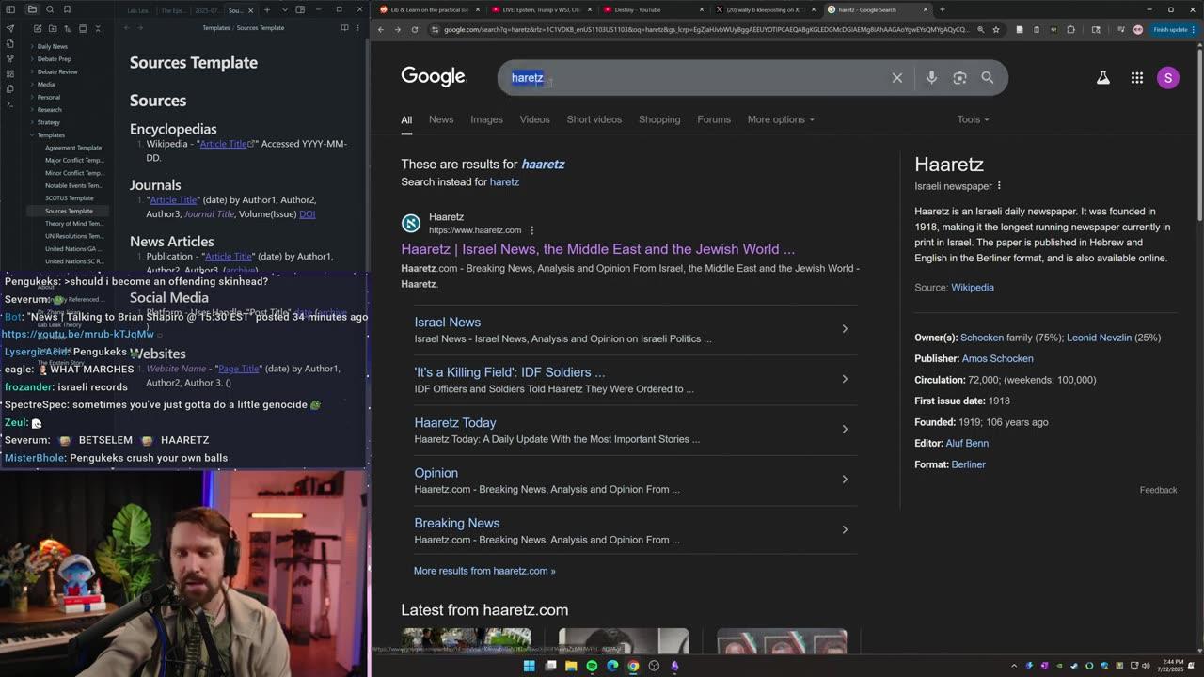
Task: Open the Google apps grid
Action: click(x=1136, y=78)
